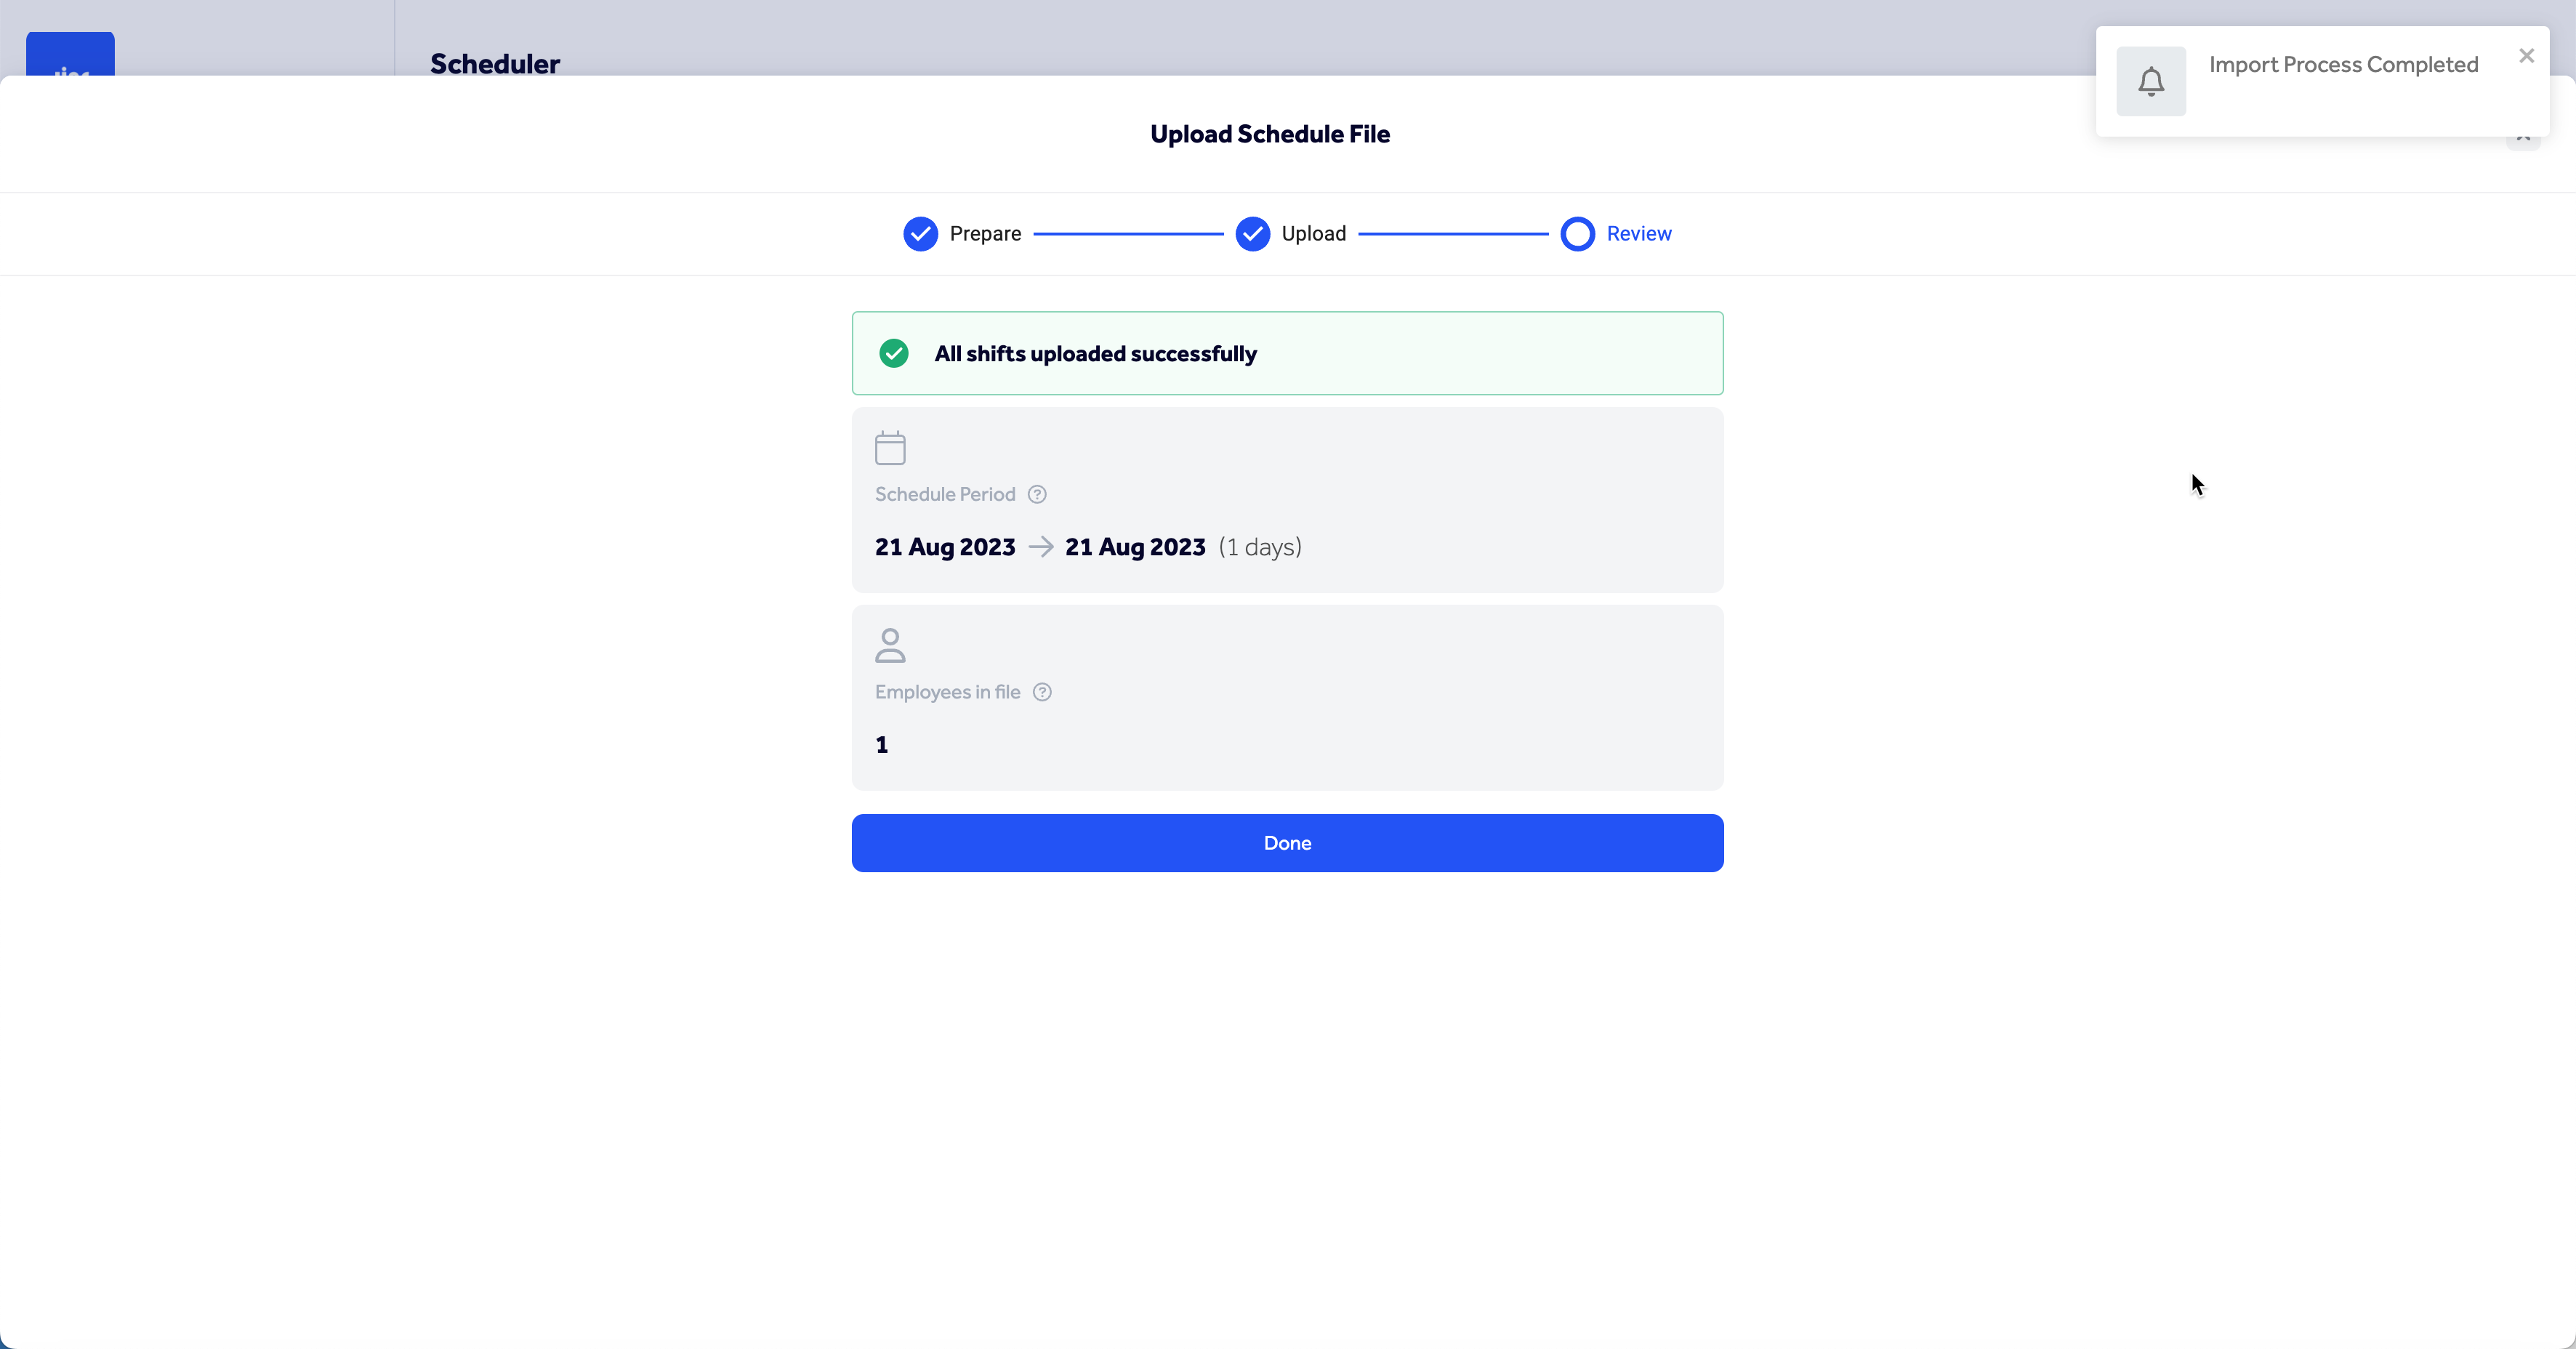The height and width of the screenshot is (1349, 2576).
Task: Click the All shifts uploaded successfully banner
Action: click(x=1287, y=353)
